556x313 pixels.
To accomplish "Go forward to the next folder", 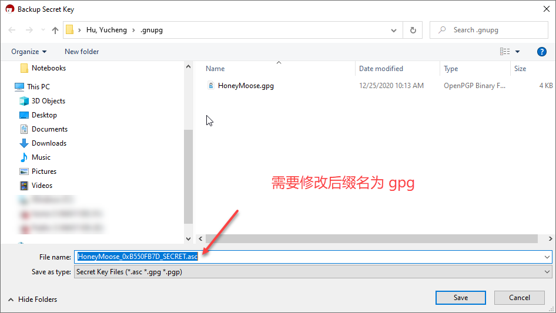I will (x=29, y=30).
